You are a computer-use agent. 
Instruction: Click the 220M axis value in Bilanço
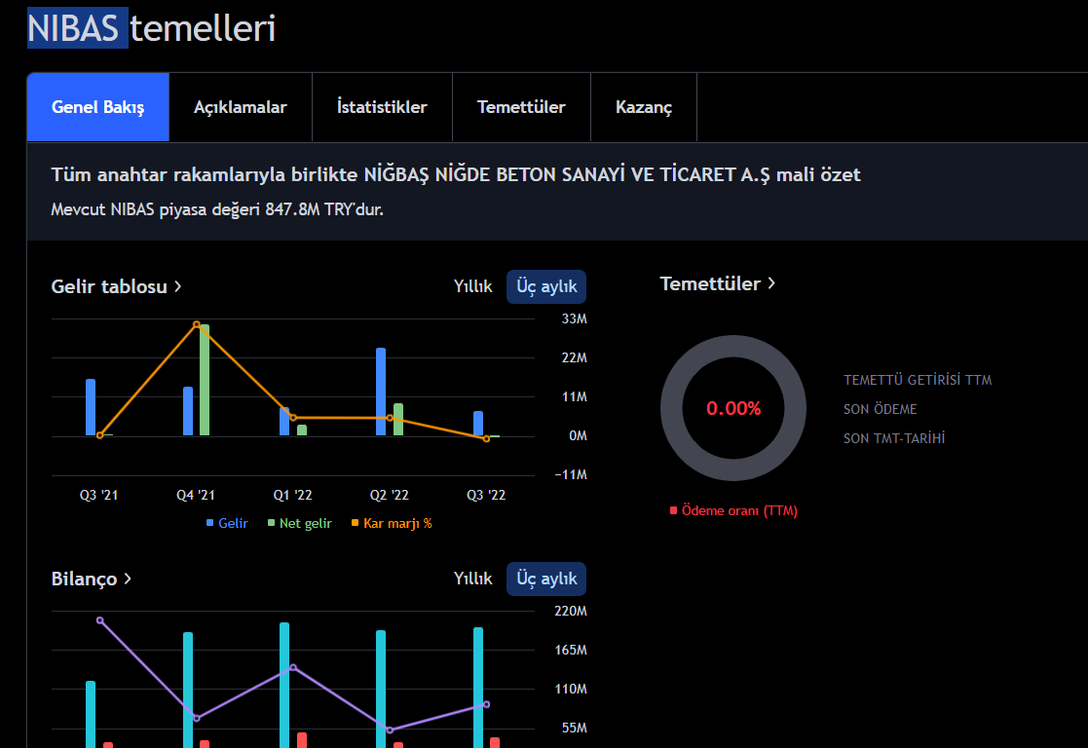[x=571, y=612]
